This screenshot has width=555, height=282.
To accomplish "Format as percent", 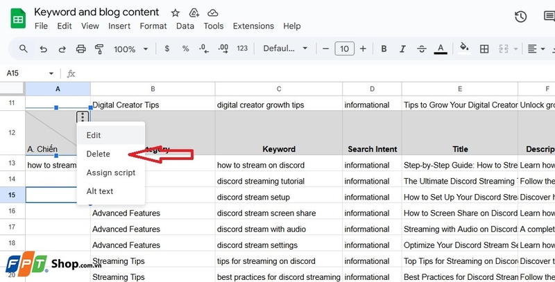I will (x=185, y=49).
